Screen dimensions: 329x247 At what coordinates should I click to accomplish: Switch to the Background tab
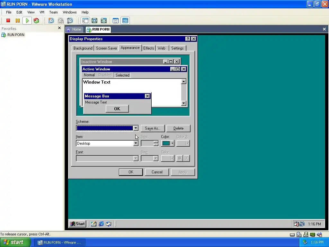coord(83,48)
